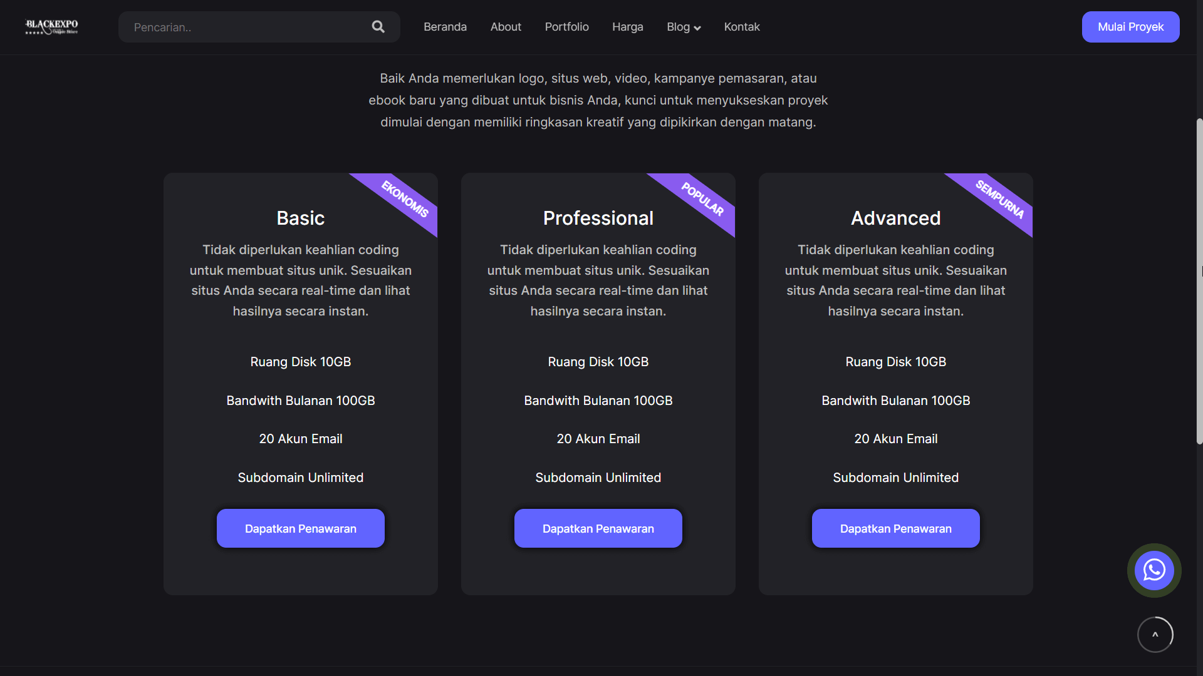1203x676 pixels.
Task: Click the search magnifier icon
Action: [x=378, y=27]
